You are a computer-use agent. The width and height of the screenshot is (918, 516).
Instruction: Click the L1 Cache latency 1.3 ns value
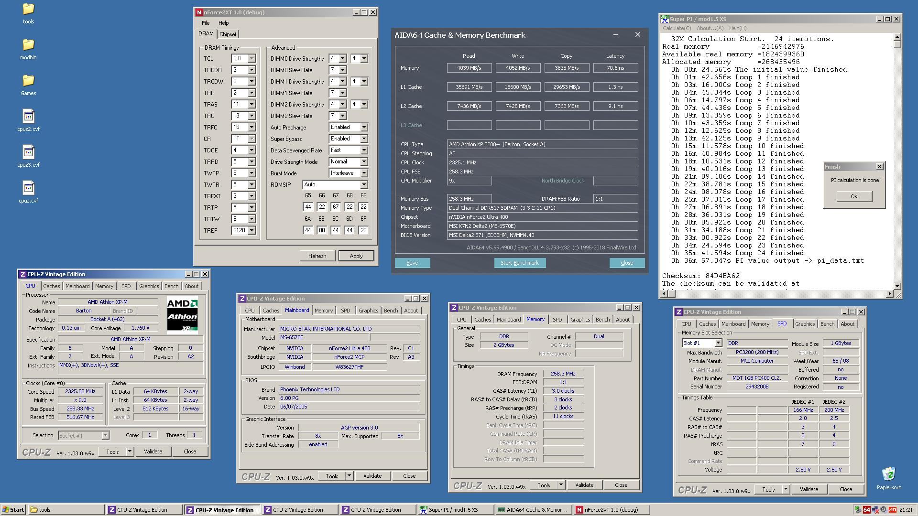coord(615,87)
